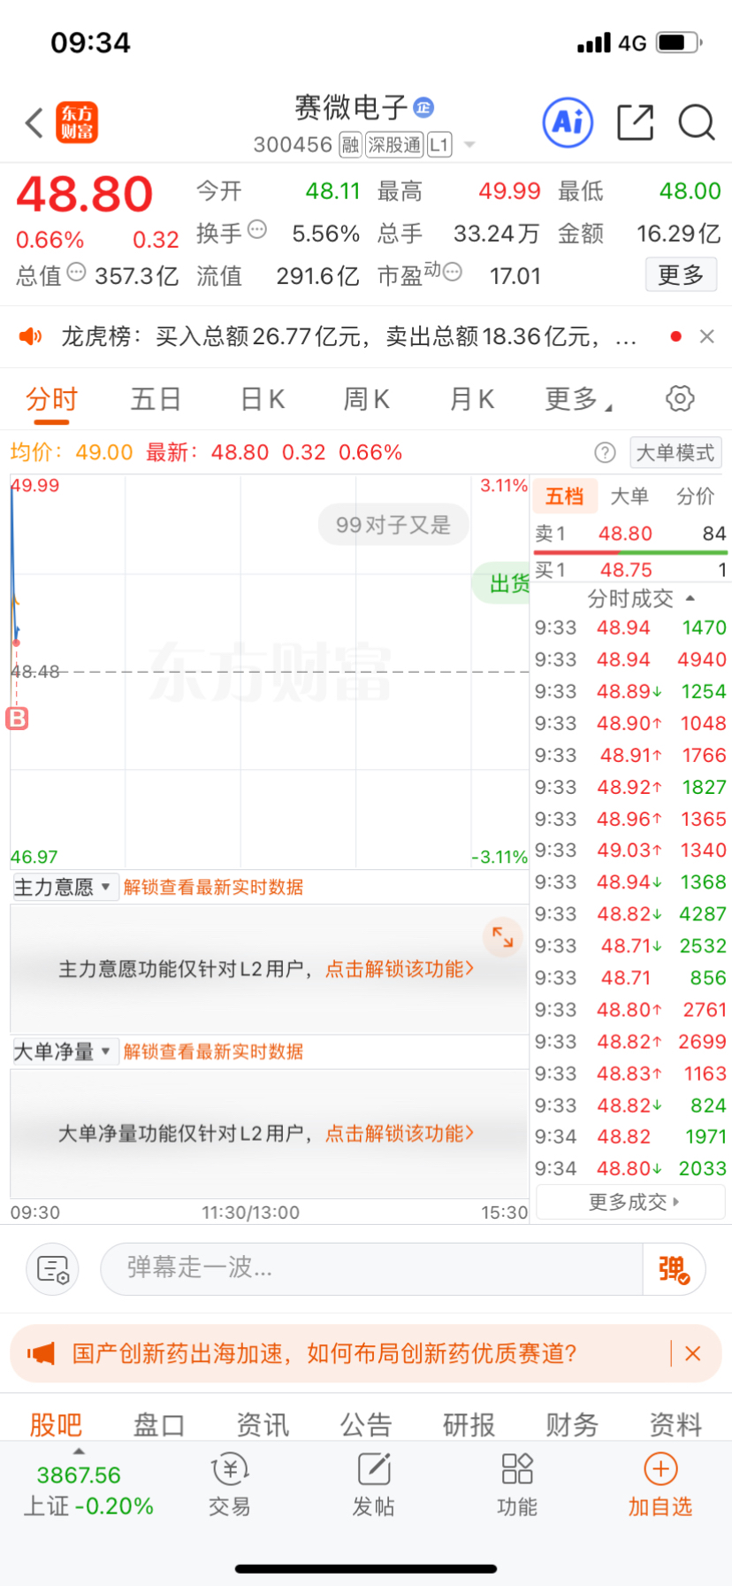
Task: Tap the 卖1 48.80 quote row
Action: [630, 534]
